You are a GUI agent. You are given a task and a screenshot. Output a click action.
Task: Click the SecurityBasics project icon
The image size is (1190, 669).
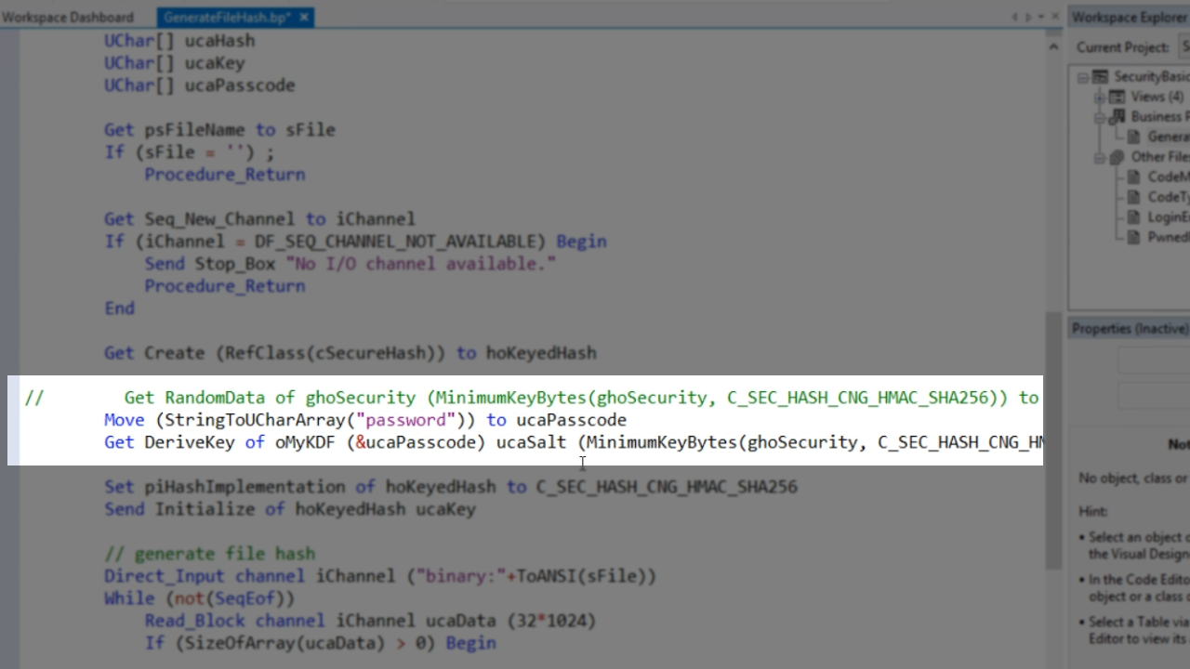(x=1101, y=77)
